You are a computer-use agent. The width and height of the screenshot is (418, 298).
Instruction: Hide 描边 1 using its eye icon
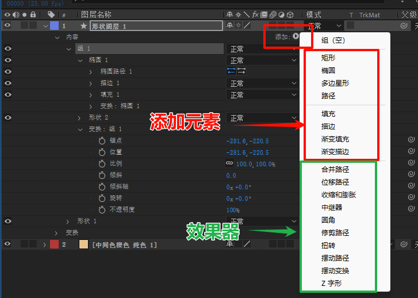[8, 83]
